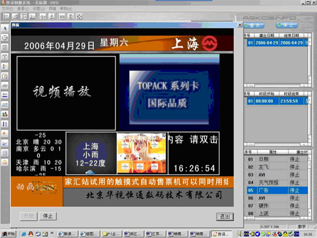Click the greyed 开始 button in preview dialog
The width and height of the screenshot is (317, 238).
29,216
